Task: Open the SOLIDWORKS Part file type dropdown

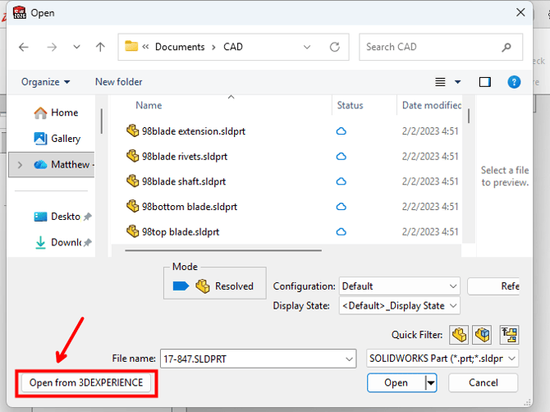Action: (442, 359)
